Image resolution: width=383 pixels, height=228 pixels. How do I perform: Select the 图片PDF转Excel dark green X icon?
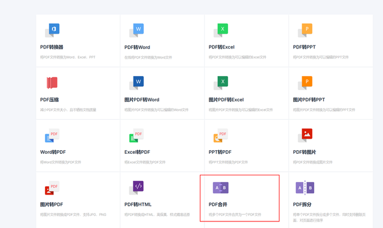[221, 83]
